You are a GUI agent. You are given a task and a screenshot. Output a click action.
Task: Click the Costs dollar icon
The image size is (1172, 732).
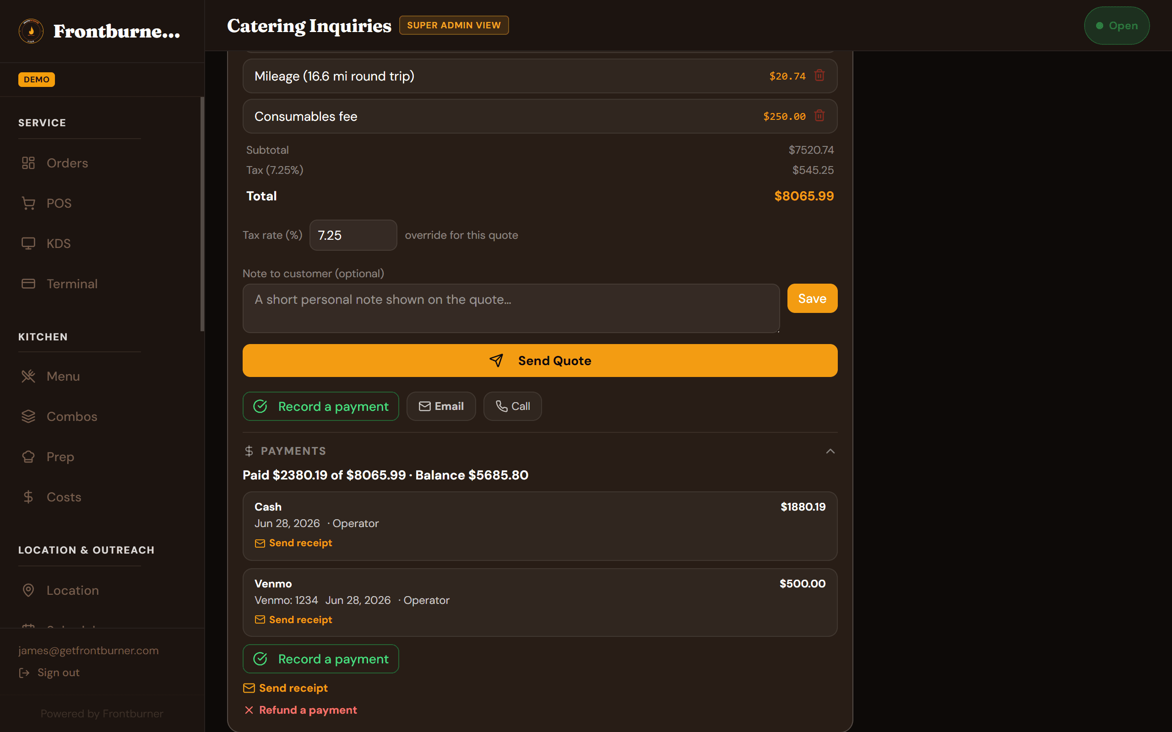[x=28, y=497]
